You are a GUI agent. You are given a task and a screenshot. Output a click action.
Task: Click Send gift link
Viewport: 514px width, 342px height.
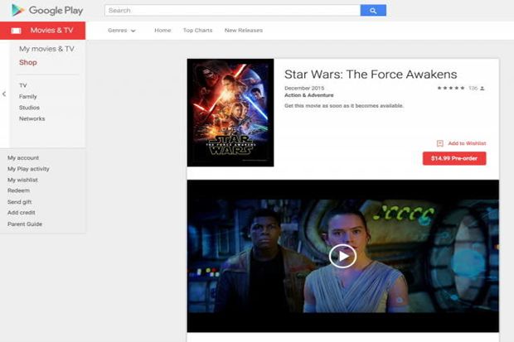[x=19, y=202]
